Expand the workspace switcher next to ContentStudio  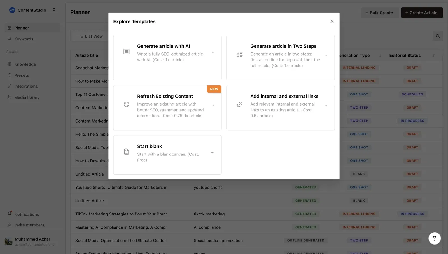(54, 9)
